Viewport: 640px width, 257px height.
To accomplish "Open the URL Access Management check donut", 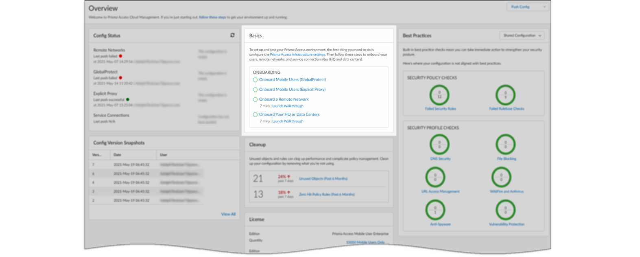I will 435,177.
